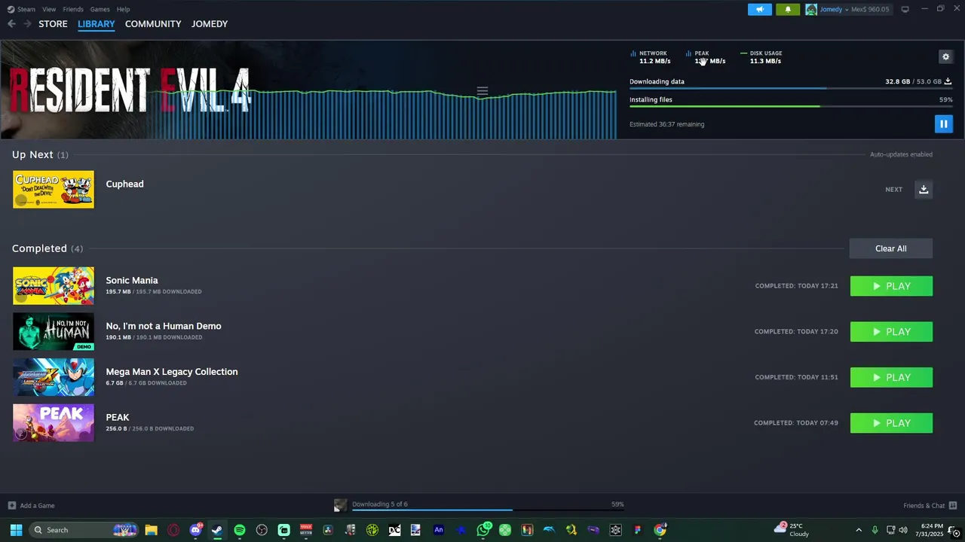Viewport: 965px width, 542px height.
Task: Click the Sonic Mania title text
Action: point(132,280)
